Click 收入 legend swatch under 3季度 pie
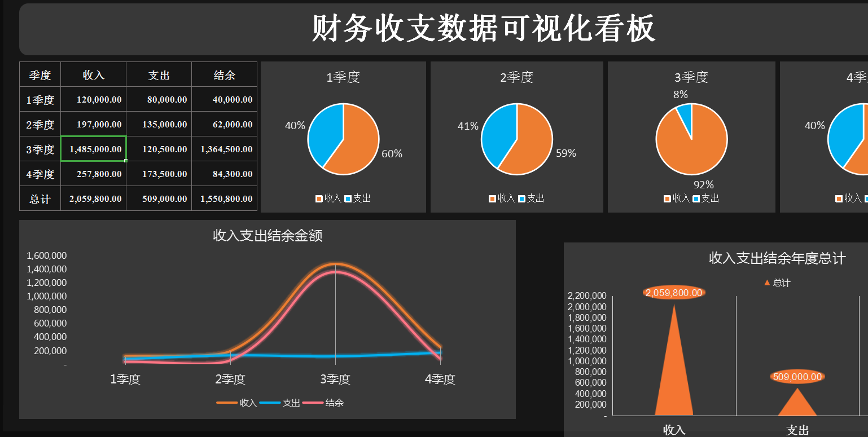 tap(667, 198)
